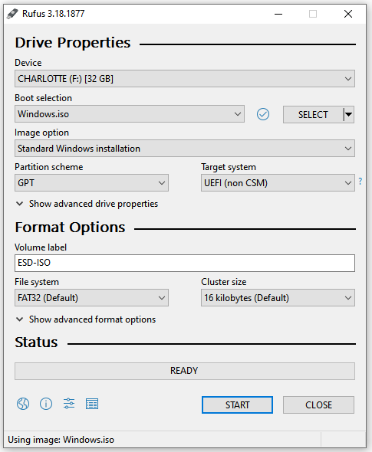Open the language selection globe icon
This screenshot has width=372, height=452.
[x=23, y=404]
